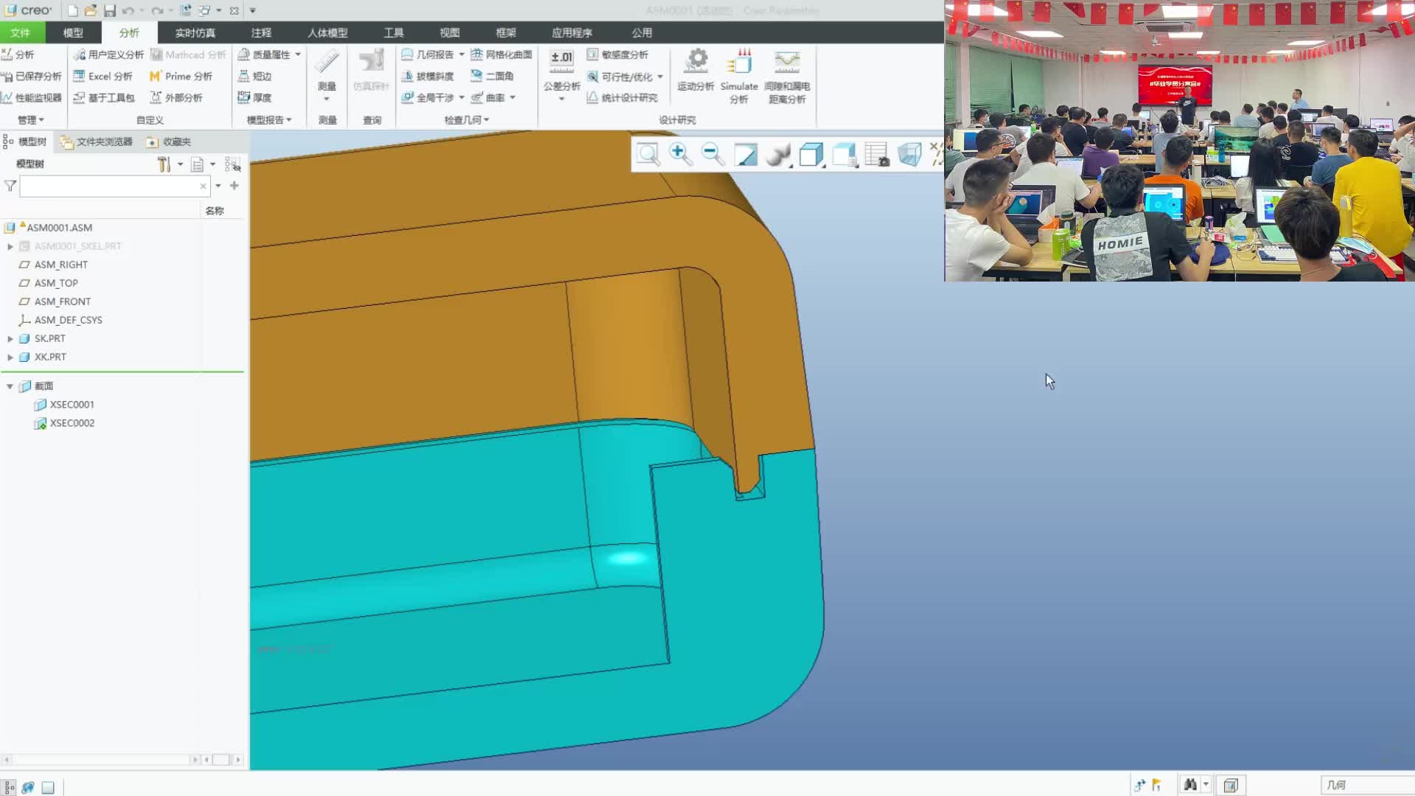1415x796 pixels.
Task: Click the Refit zoom-to-window icon
Action: point(648,154)
